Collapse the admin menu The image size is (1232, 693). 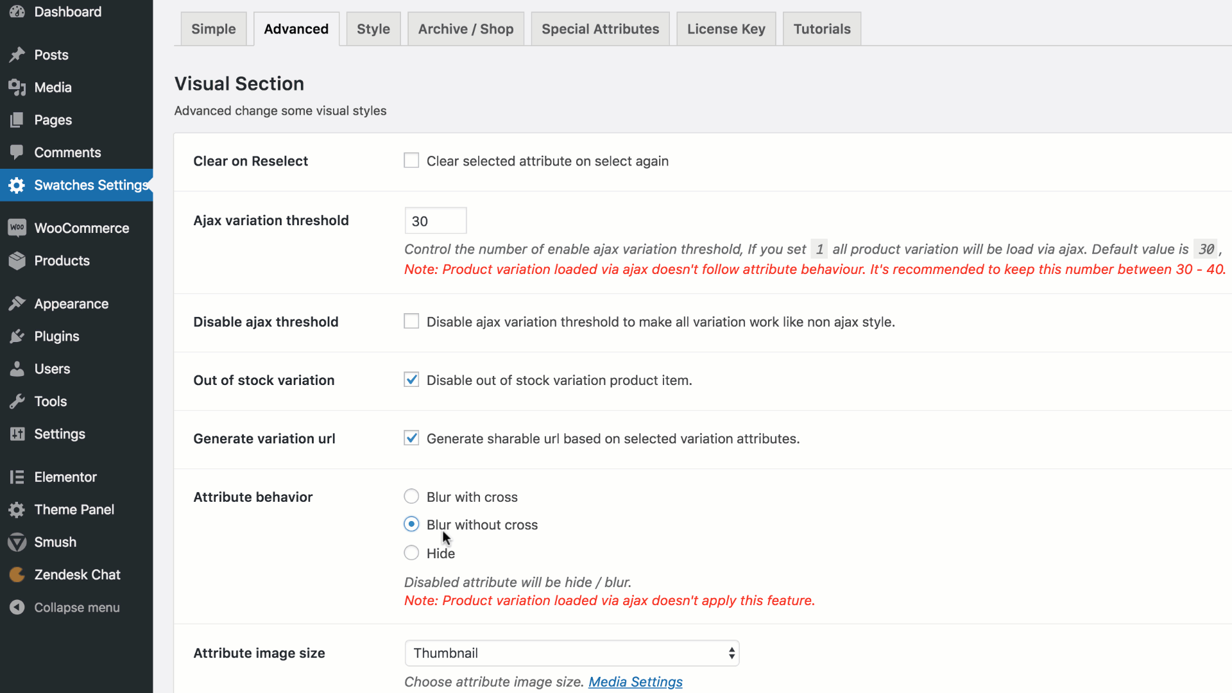[x=17, y=607]
